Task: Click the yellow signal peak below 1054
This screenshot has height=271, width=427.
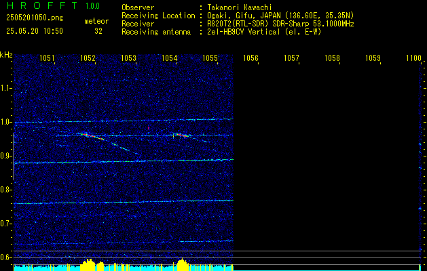Action: (182, 265)
